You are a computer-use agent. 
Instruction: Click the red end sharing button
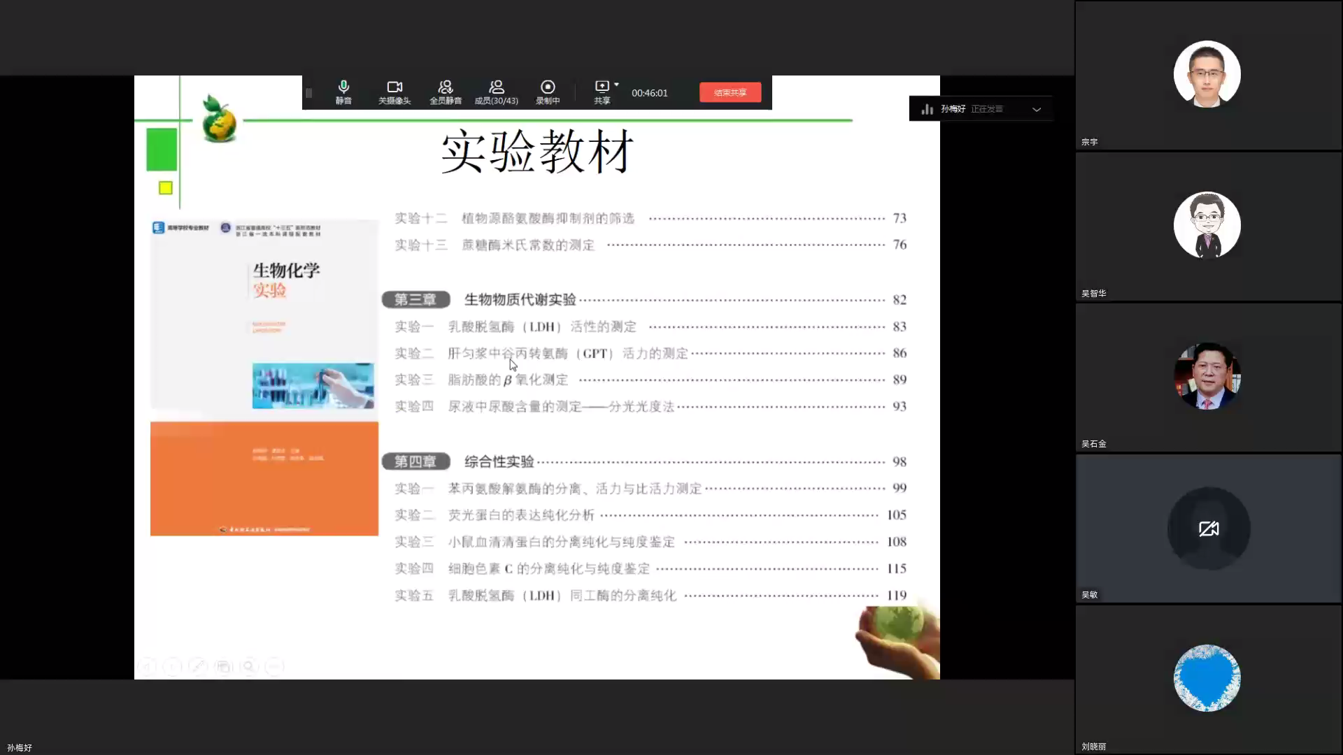click(730, 92)
